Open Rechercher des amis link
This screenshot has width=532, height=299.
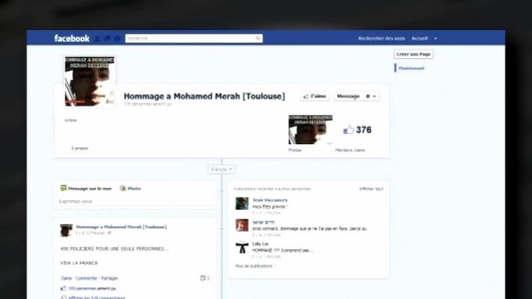click(x=381, y=39)
